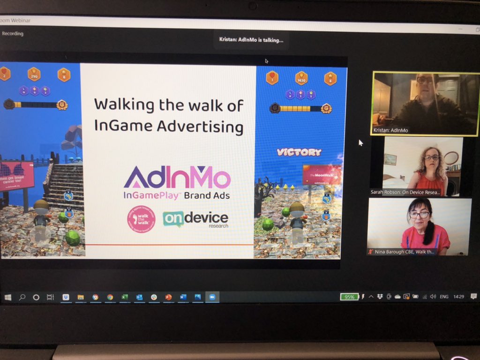
Task: Open Dropbox from the system tray
Action: pyautogui.click(x=380, y=296)
